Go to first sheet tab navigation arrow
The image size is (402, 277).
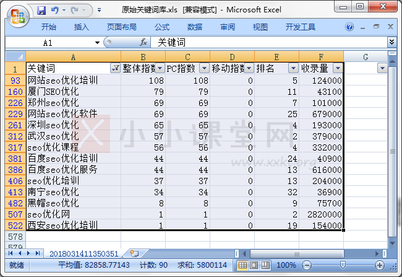click(x=11, y=253)
